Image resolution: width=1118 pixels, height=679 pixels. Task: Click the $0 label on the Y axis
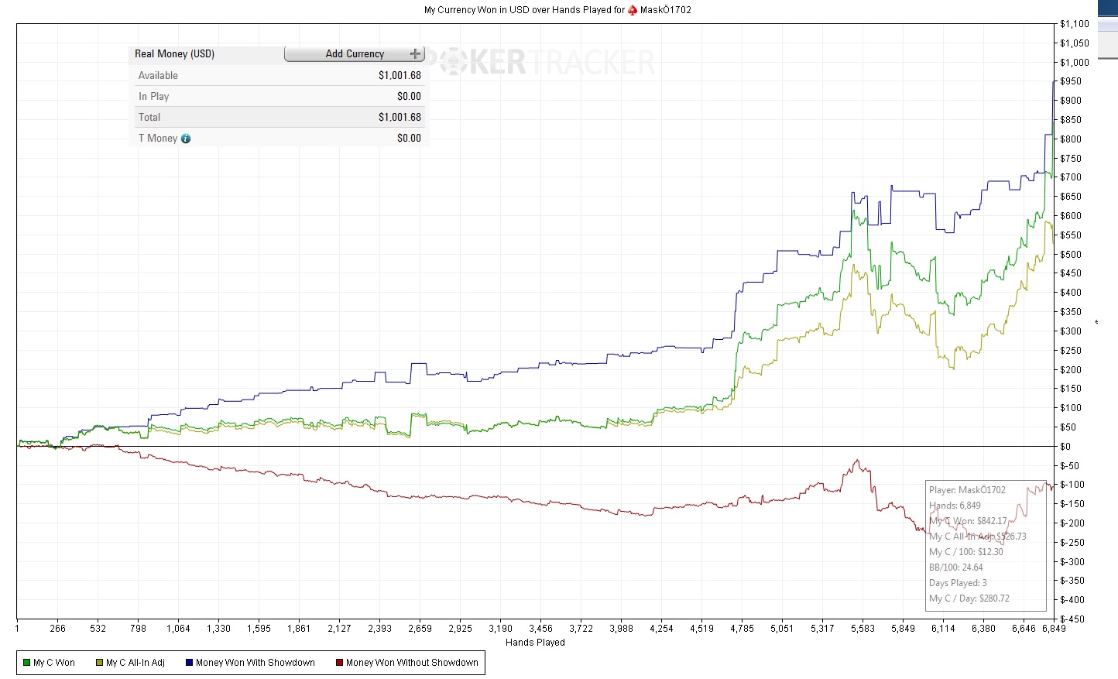(1065, 447)
